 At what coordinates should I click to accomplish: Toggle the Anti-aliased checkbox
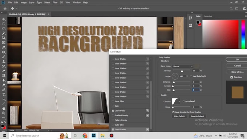point(184,101)
